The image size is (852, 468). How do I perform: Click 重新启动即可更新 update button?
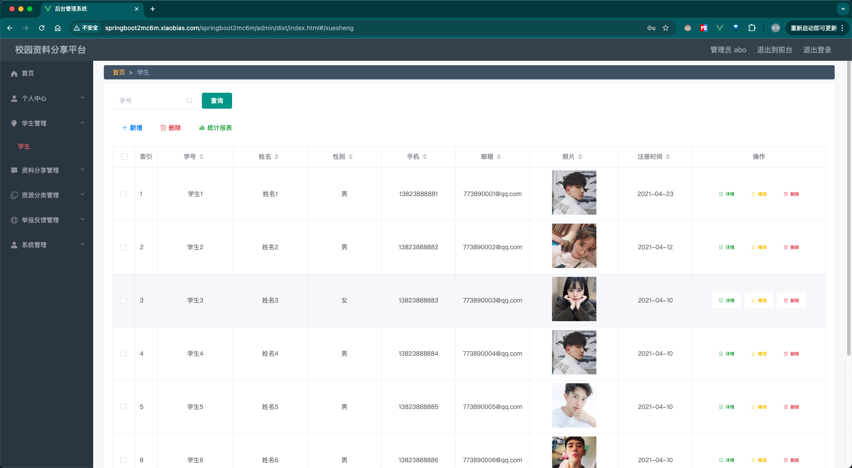tap(814, 28)
